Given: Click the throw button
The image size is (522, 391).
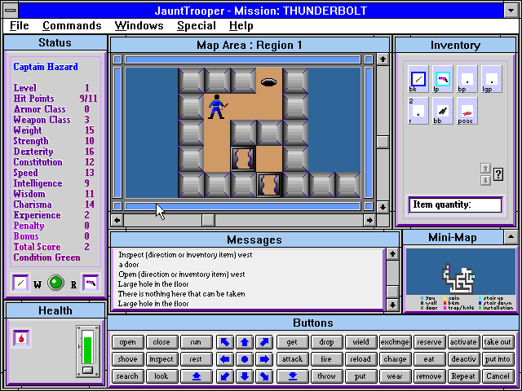Looking at the screenshot, I should 326,376.
